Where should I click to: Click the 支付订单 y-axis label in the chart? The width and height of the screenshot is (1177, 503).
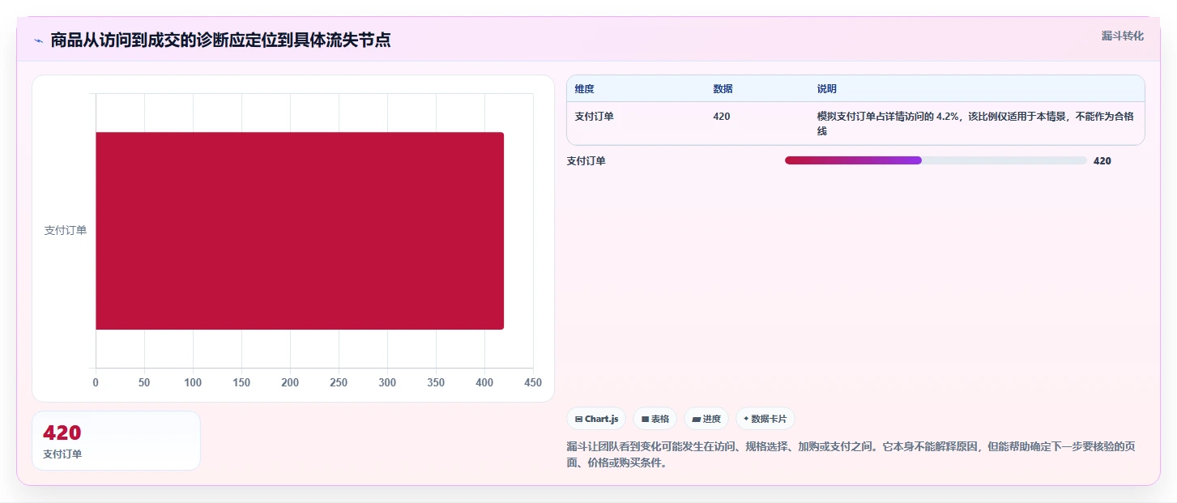[66, 231]
